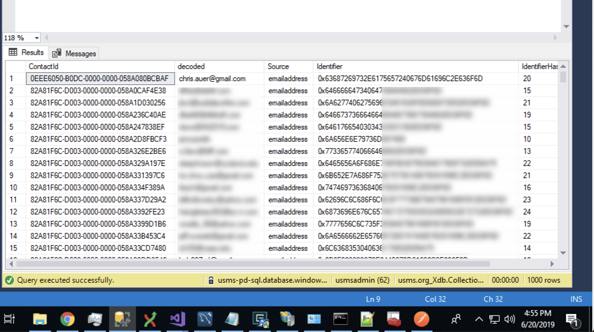
Task: Click the horizontal scrollbar right arrow
Action: pyautogui.click(x=553, y=264)
